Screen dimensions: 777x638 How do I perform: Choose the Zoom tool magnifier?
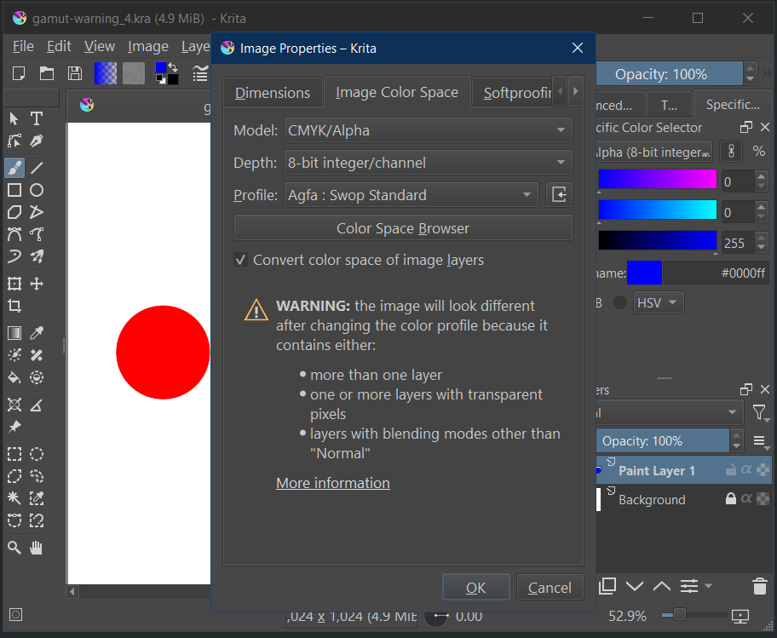point(14,548)
